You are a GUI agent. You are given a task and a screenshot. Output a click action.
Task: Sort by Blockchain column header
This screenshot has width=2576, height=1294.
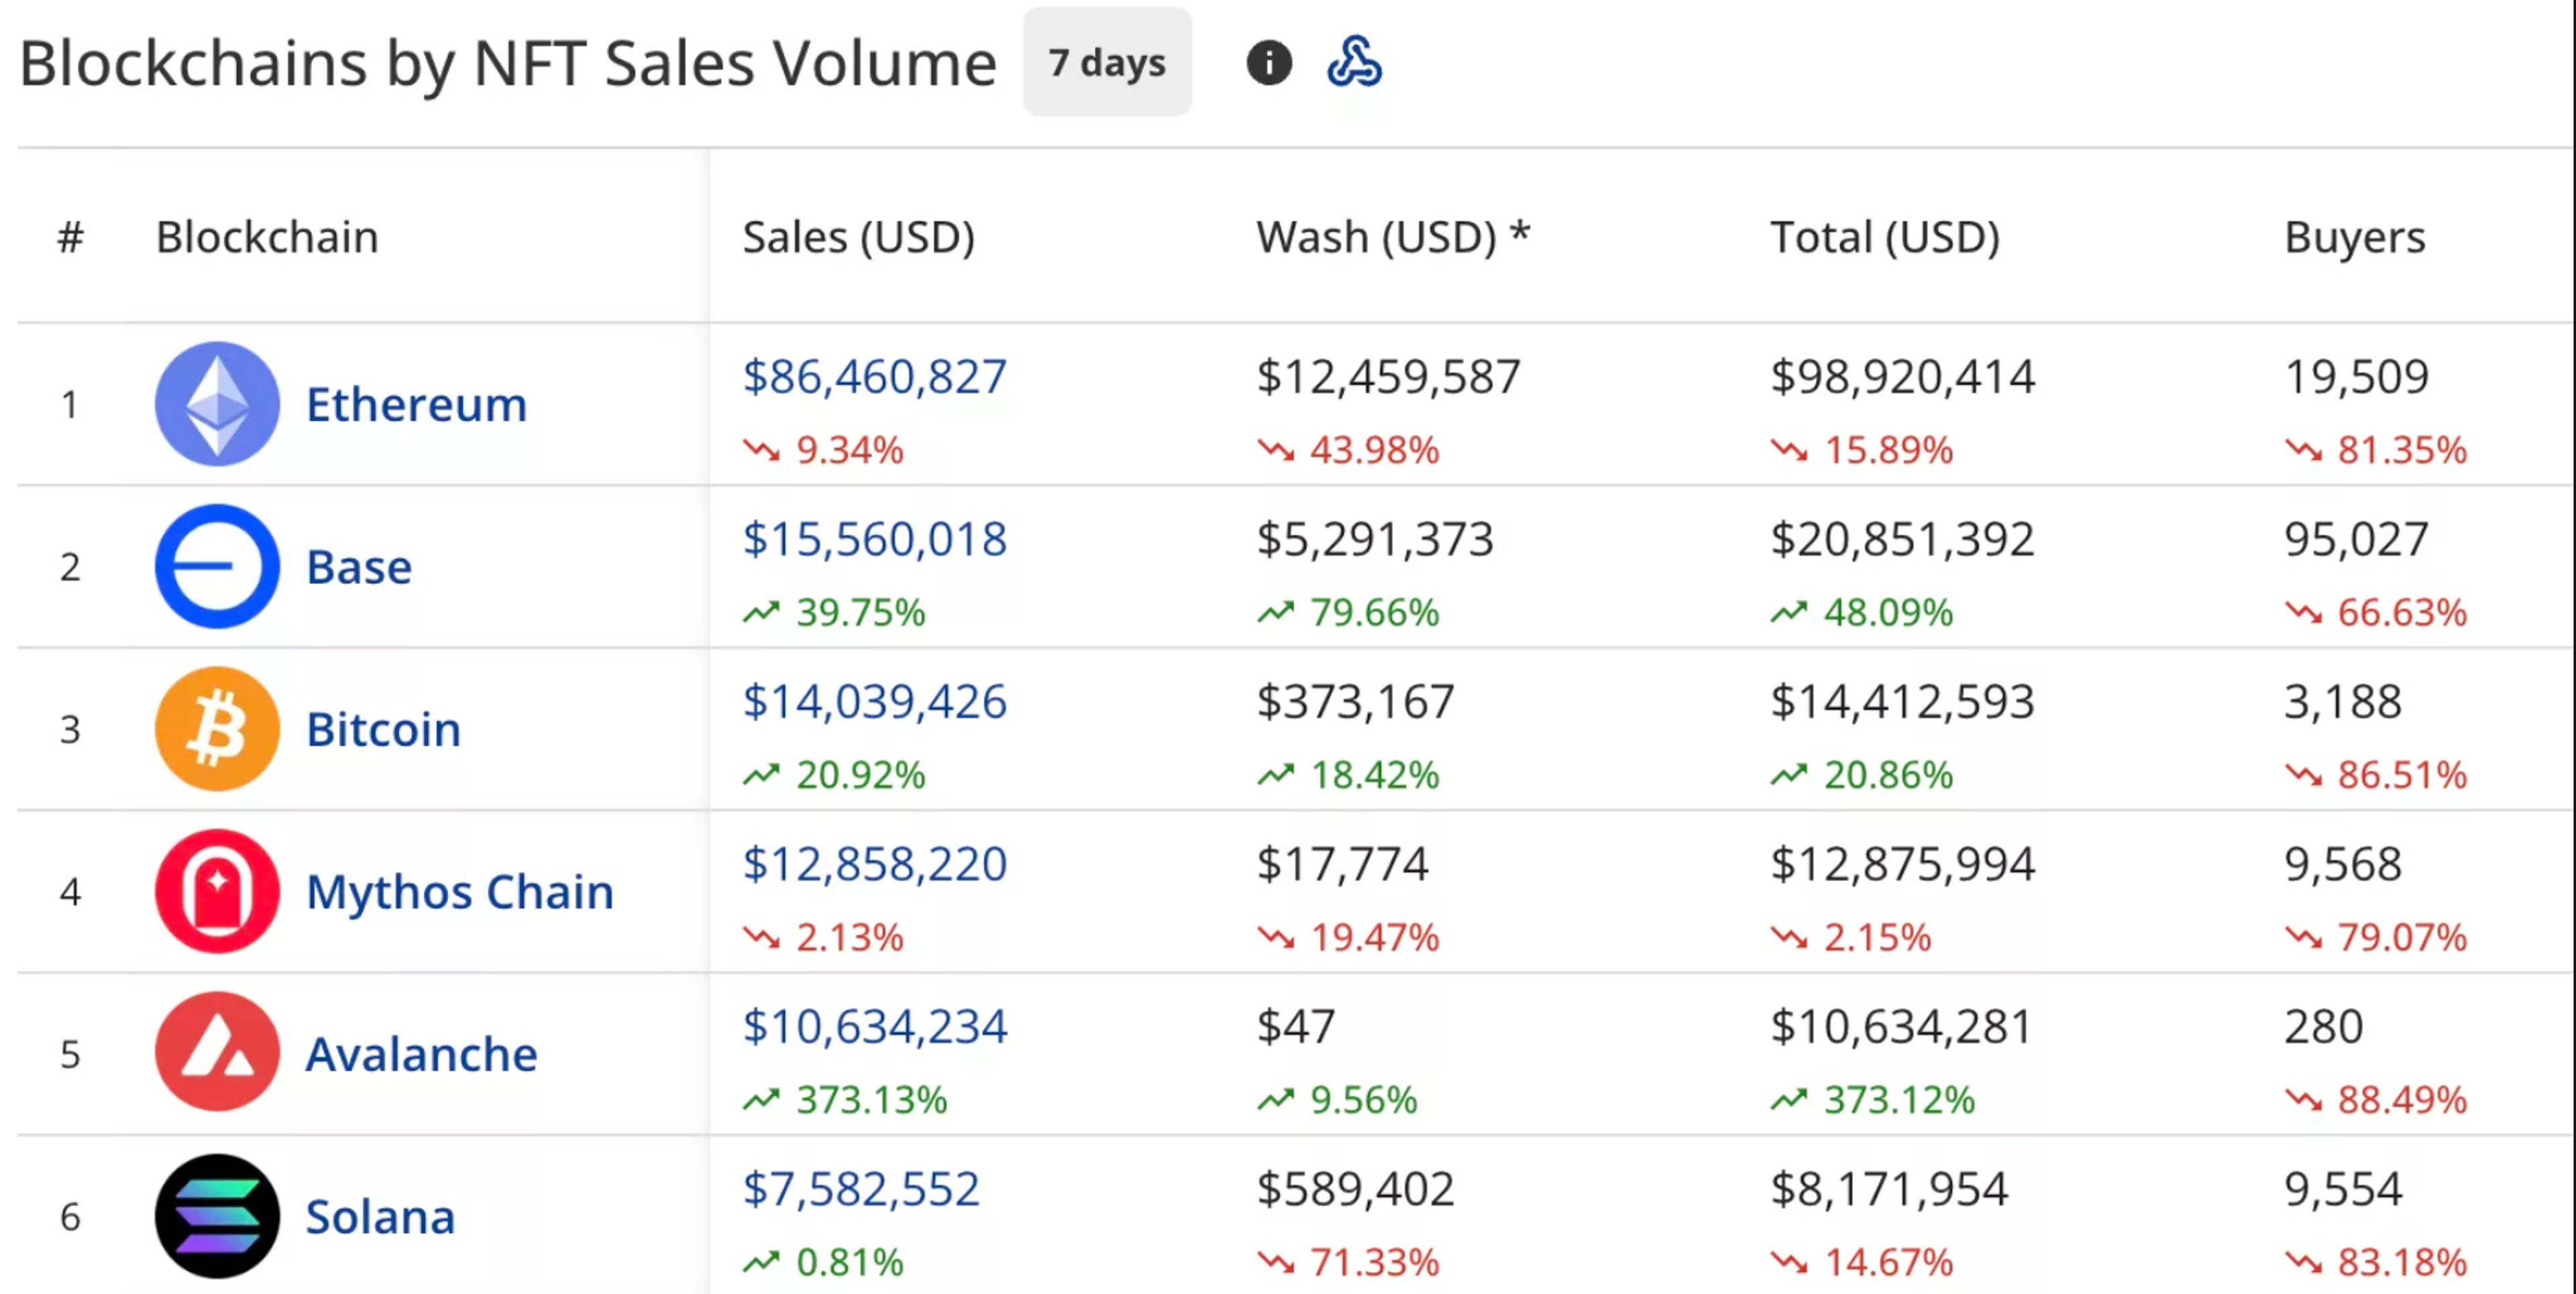(x=267, y=238)
